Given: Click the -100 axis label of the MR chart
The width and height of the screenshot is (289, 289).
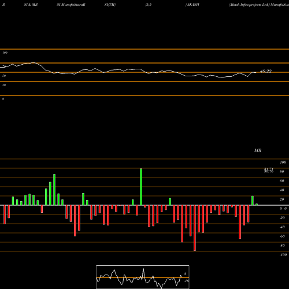Looking at the screenshot, I should pyautogui.click(x=283, y=255).
